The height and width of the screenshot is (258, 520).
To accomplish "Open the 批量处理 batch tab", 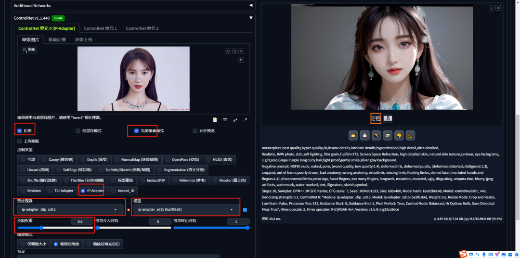I will [x=57, y=40].
